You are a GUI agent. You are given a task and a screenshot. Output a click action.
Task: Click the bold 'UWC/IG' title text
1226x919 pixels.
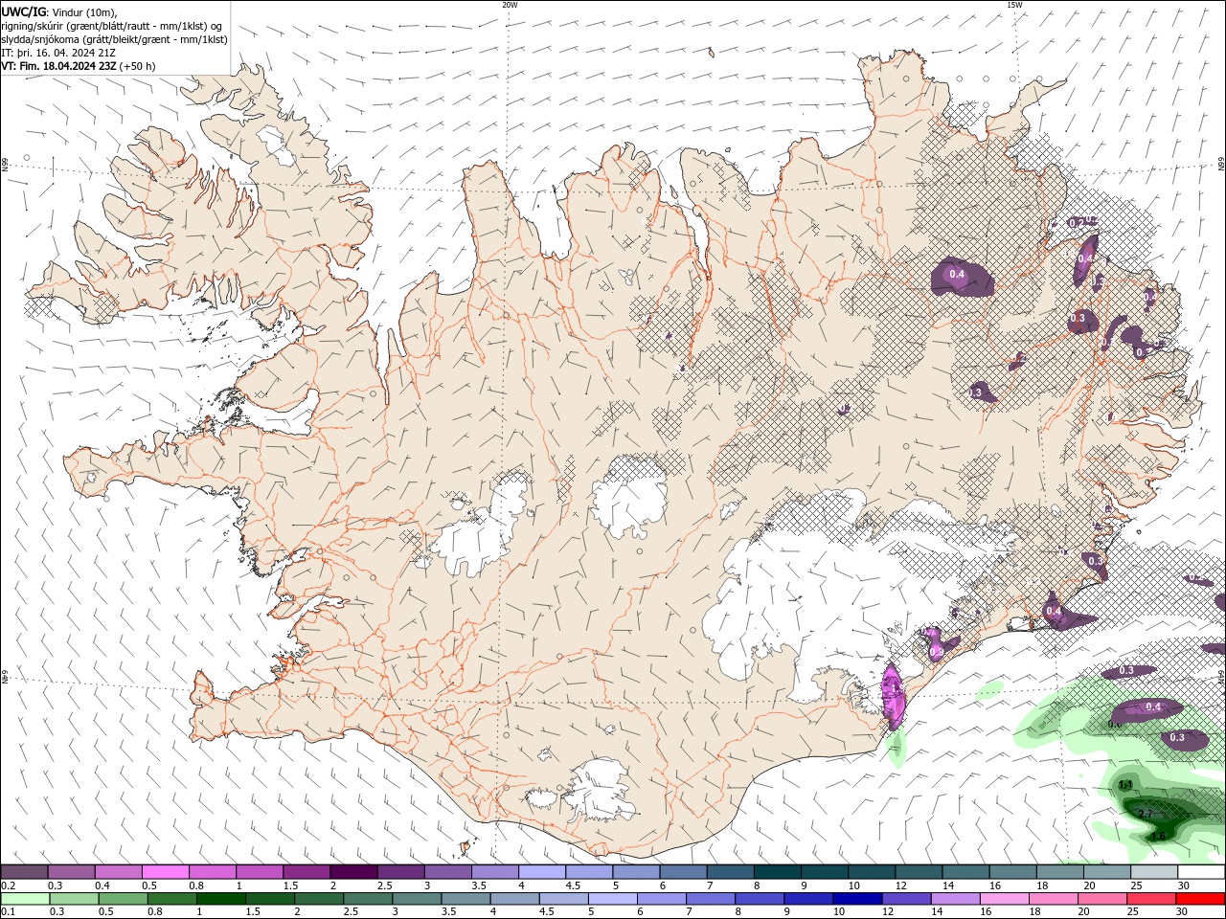click(22, 11)
